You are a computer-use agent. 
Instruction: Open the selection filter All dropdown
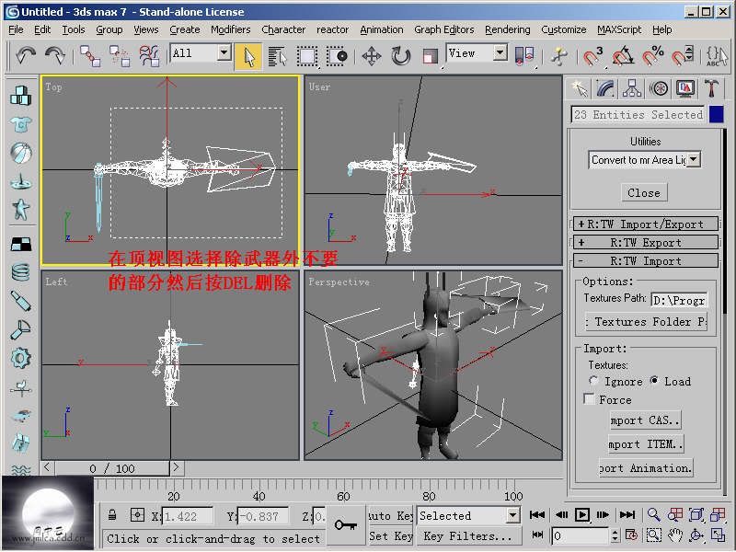[x=224, y=53]
